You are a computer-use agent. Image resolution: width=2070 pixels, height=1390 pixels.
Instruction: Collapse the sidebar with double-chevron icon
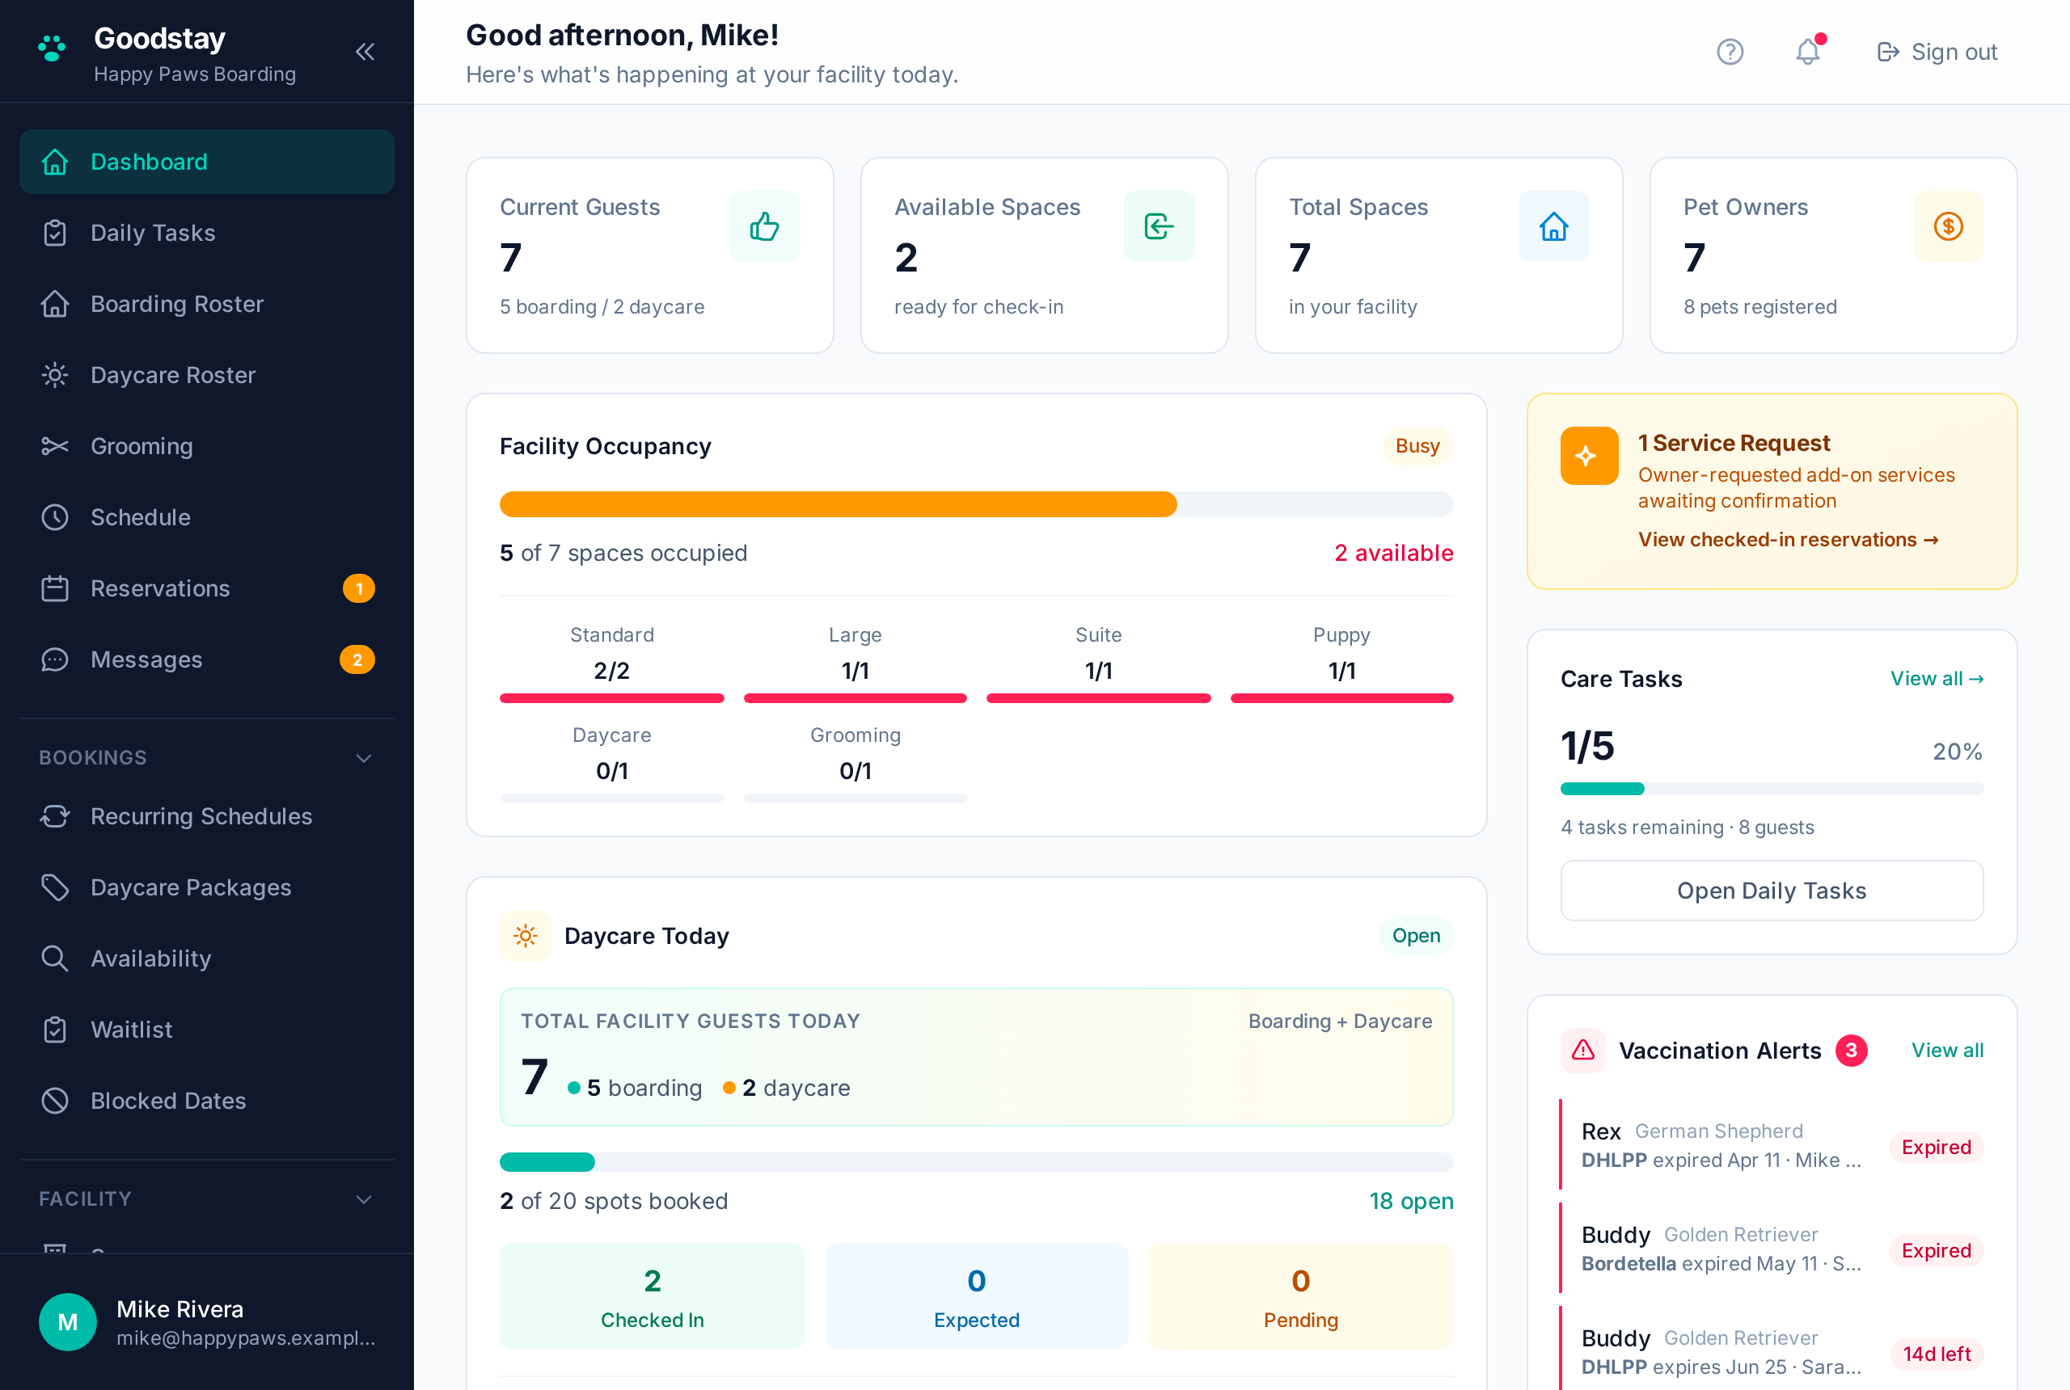(x=365, y=52)
